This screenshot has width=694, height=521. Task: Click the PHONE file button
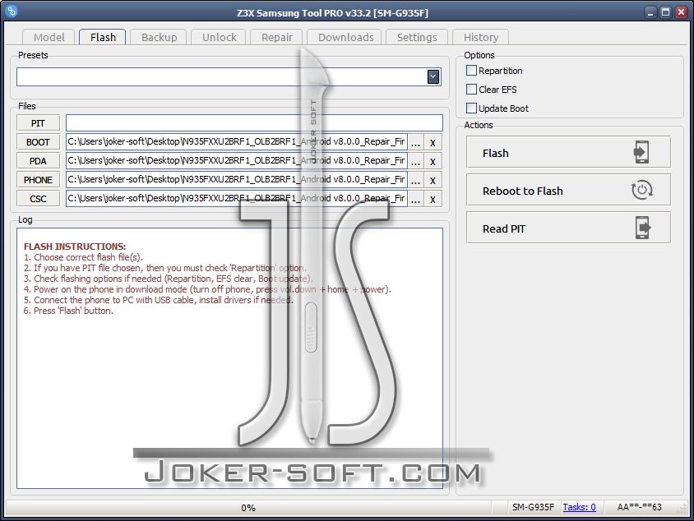pyautogui.click(x=38, y=180)
